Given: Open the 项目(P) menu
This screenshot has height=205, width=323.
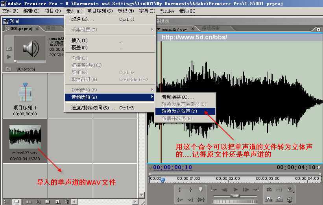Looking at the screenshot, I should coord(53,11).
